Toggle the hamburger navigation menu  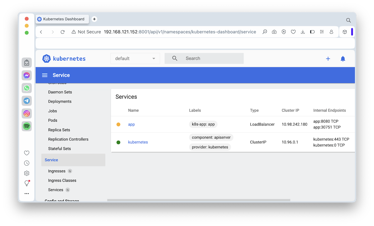pyautogui.click(x=44, y=75)
